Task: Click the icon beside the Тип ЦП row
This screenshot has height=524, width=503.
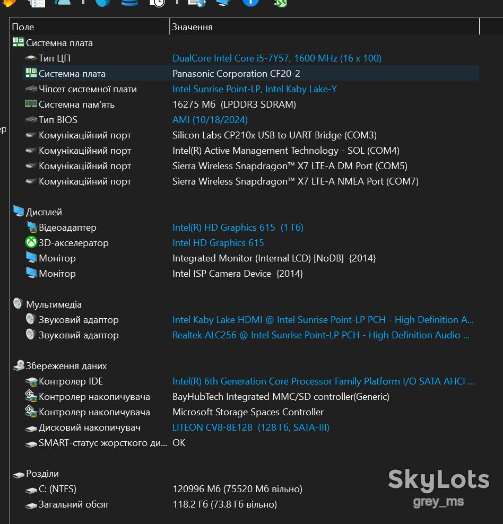Action: (31, 58)
